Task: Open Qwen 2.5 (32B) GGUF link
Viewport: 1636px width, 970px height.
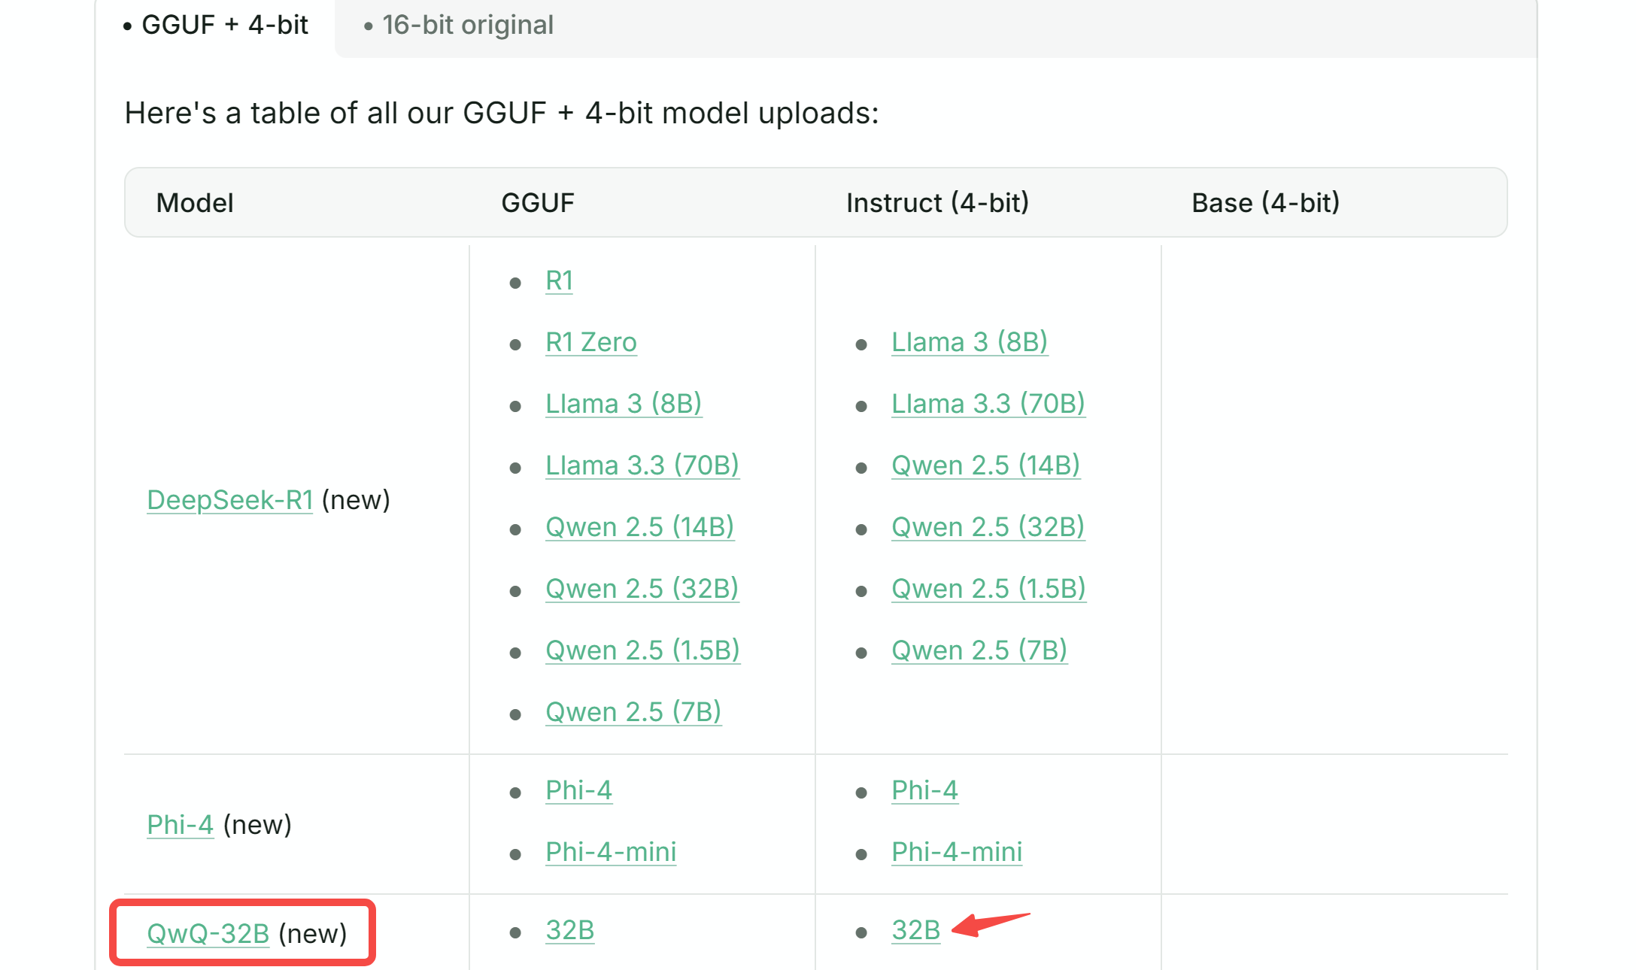Action: (642, 589)
